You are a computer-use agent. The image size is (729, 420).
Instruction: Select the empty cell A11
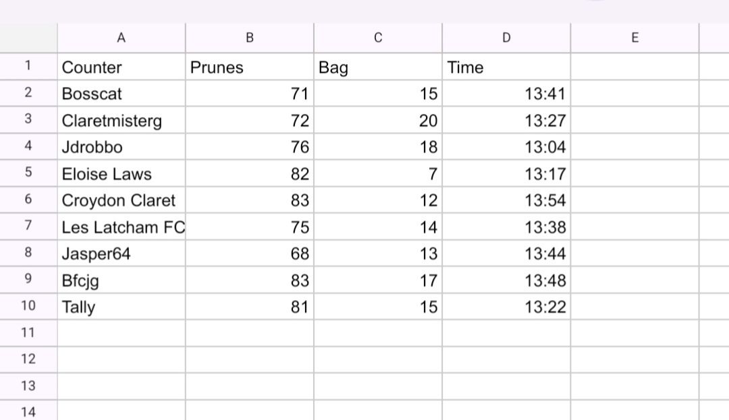121,333
